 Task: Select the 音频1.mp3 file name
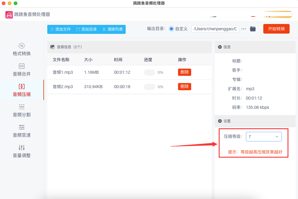pos(63,72)
